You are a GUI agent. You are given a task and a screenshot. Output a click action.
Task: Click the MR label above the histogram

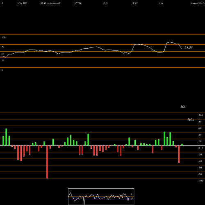[x=183, y=107]
